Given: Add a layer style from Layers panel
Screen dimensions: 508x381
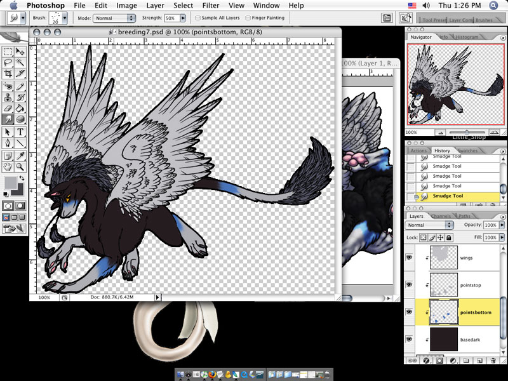Looking at the screenshot, I should coord(426,360).
